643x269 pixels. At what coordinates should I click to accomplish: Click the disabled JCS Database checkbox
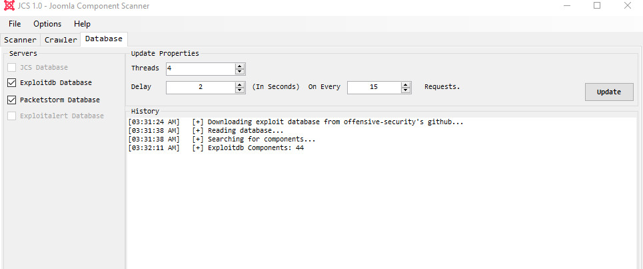click(12, 68)
